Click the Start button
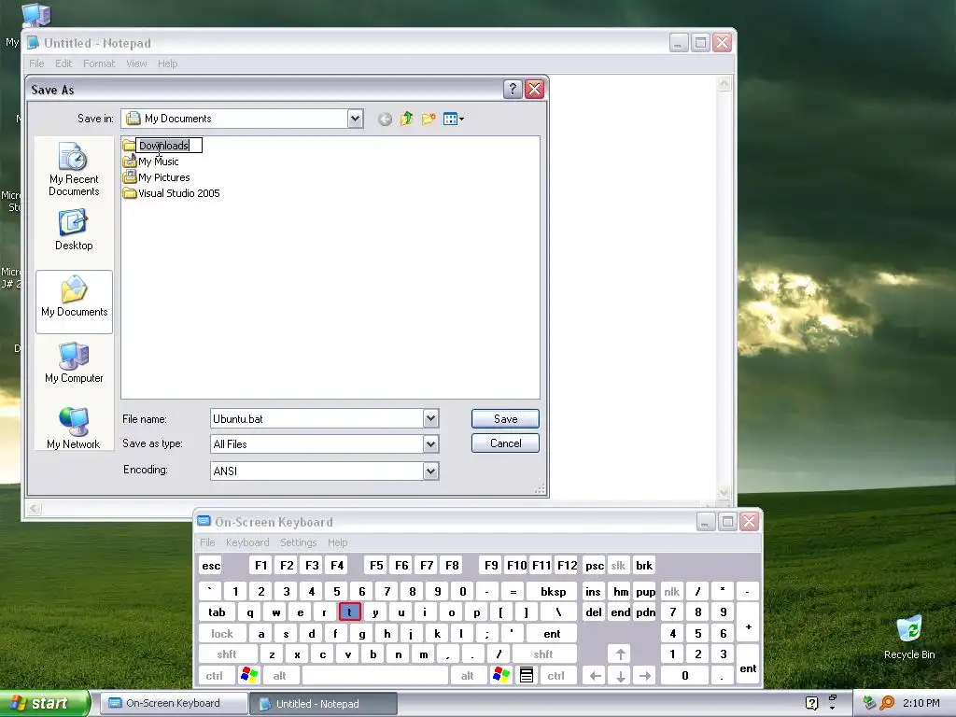Viewport: 956px width, 717px height. pos(45,703)
